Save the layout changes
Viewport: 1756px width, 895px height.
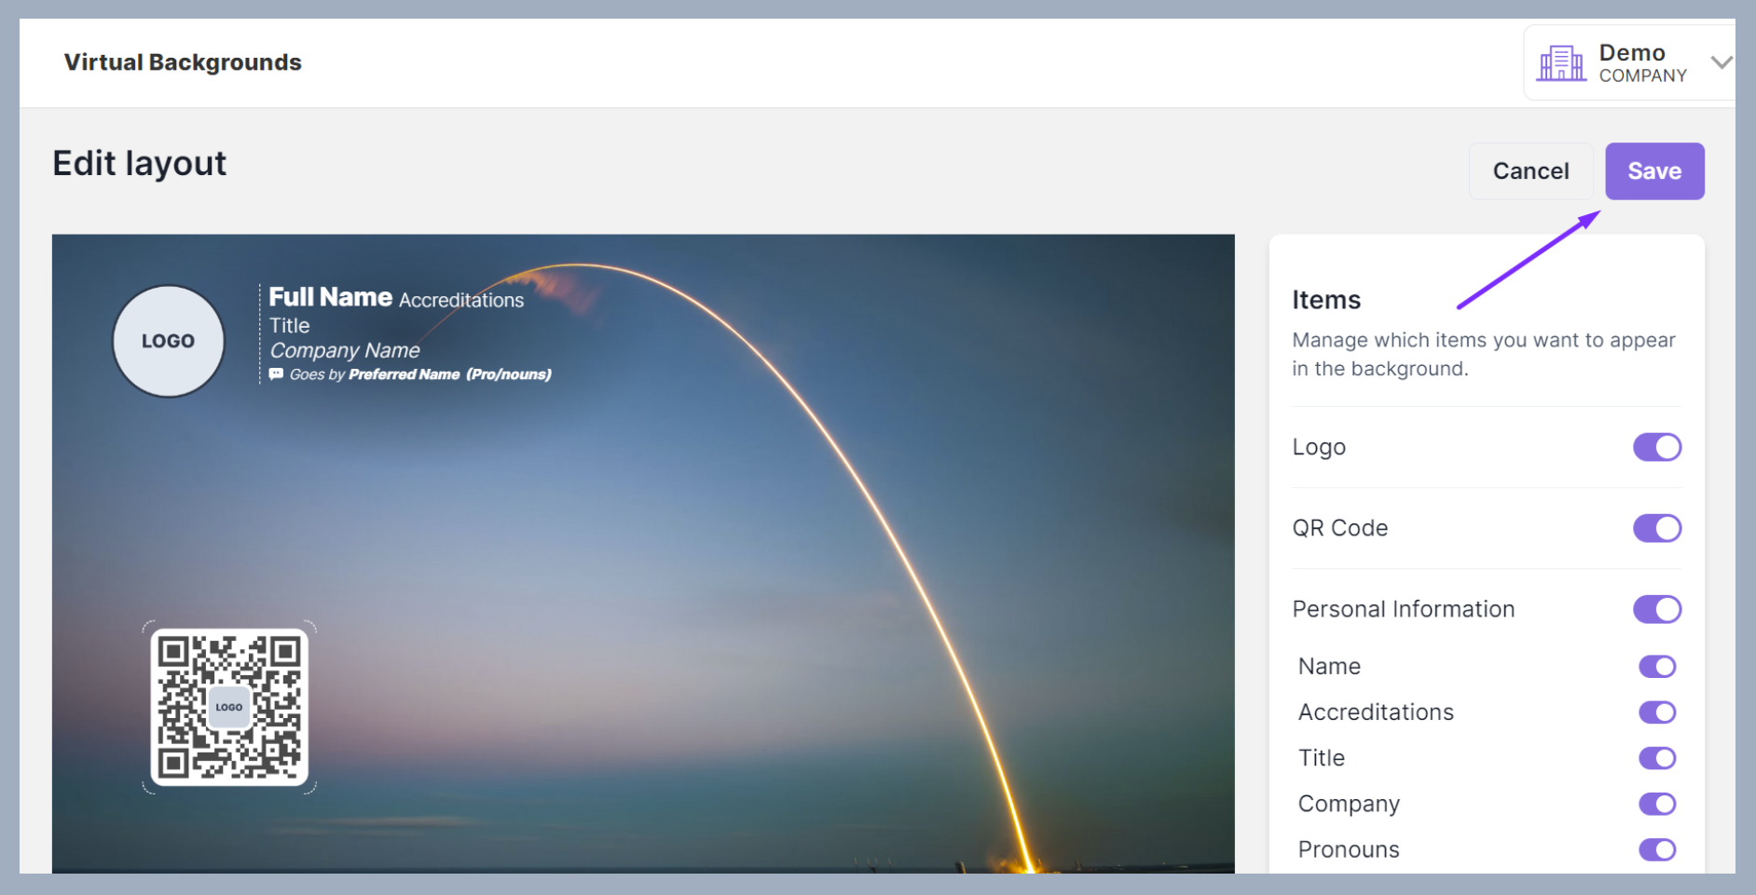pos(1654,171)
